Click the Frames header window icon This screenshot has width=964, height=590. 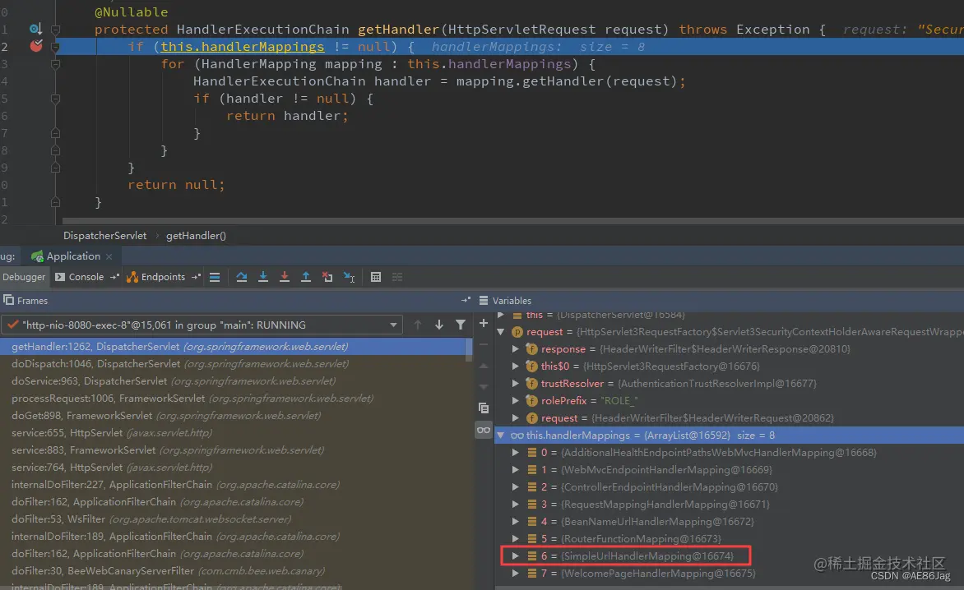8,300
